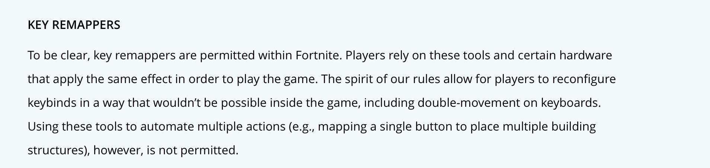
Task: Click the KEY REMAPPERS heading
Action: (x=74, y=25)
